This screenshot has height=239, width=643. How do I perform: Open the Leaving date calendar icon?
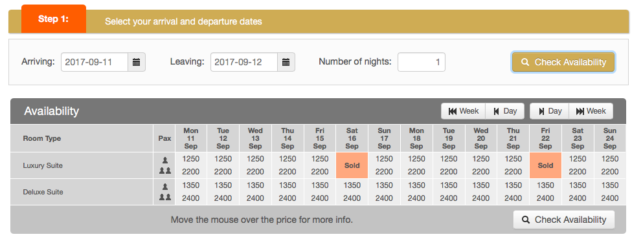pyautogui.click(x=286, y=62)
